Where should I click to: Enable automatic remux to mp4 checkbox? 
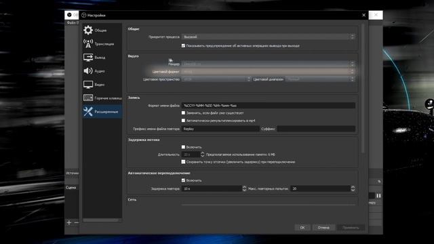(x=183, y=121)
